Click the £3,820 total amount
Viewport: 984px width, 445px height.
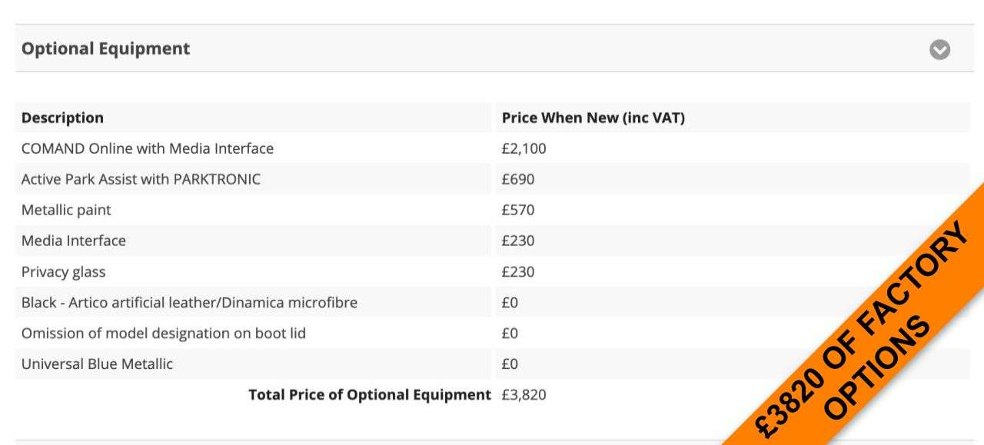(524, 394)
